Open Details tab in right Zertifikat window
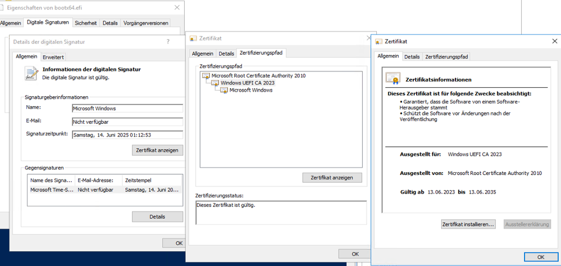This screenshot has width=561, height=266. click(412, 57)
